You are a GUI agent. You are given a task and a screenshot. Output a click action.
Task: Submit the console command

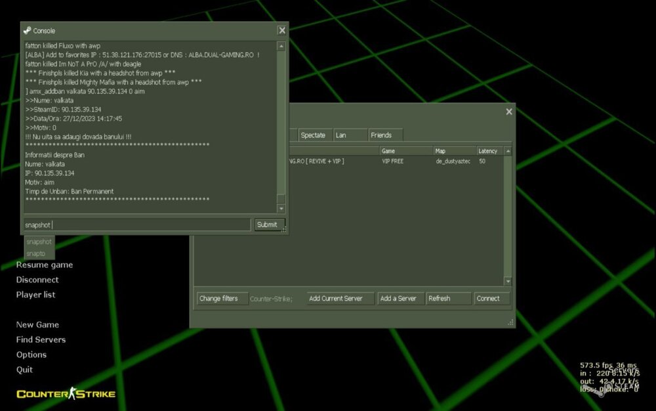click(267, 225)
